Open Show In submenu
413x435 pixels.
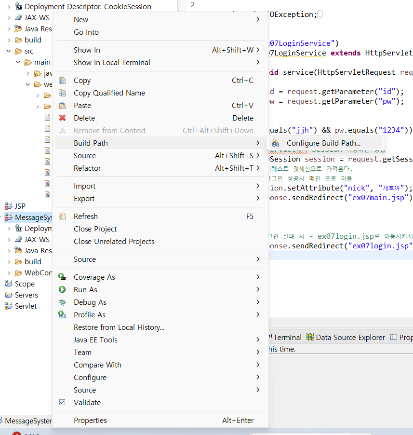(x=160, y=50)
